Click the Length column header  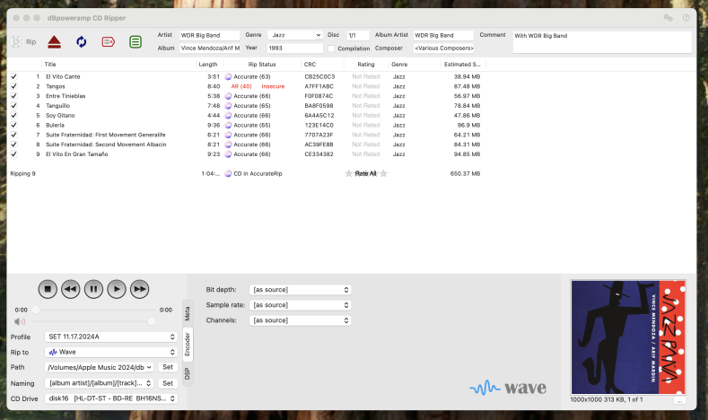pyautogui.click(x=208, y=65)
